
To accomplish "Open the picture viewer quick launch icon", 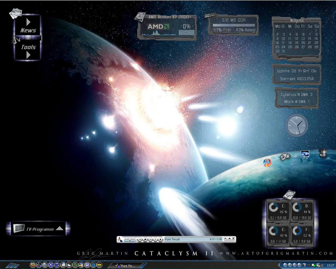I will click(x=81, y=265).
